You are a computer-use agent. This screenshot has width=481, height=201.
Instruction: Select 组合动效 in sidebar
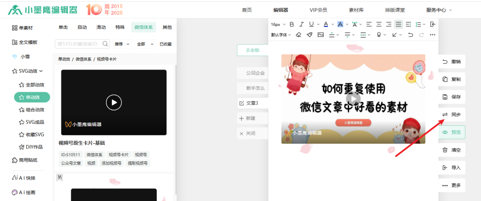(x=32, y=110)
